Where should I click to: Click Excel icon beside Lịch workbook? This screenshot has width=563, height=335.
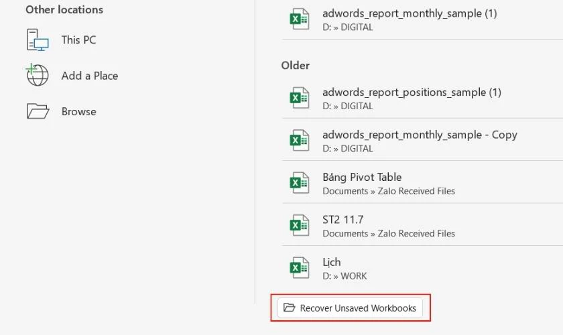300,267
